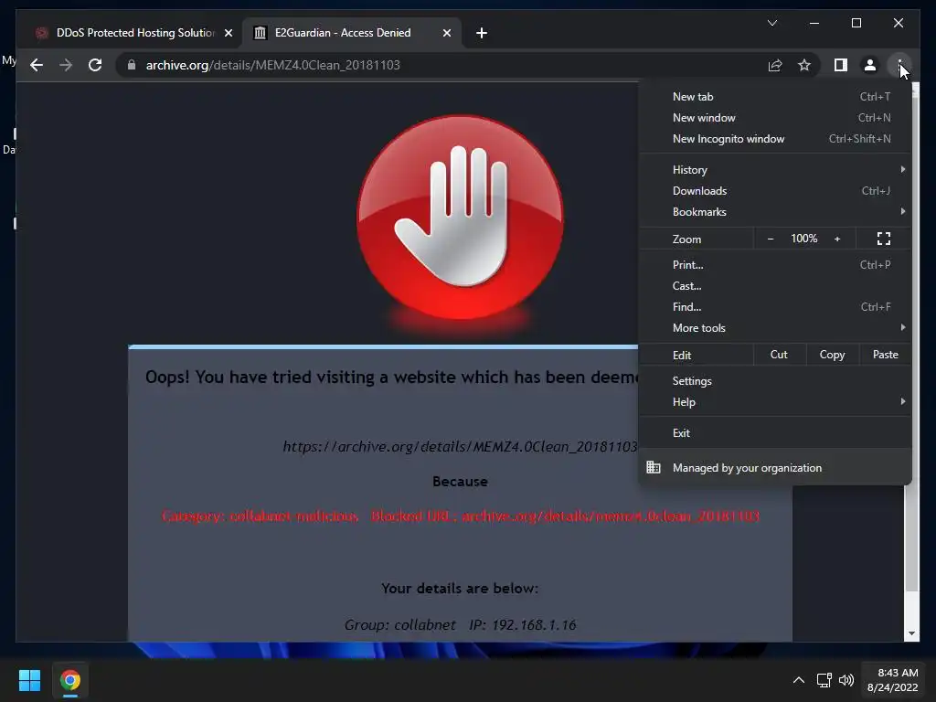The height and width of the screenshot is (702, 936).
Task: Click the 100% zoom level value
Action: click(804, 239)
